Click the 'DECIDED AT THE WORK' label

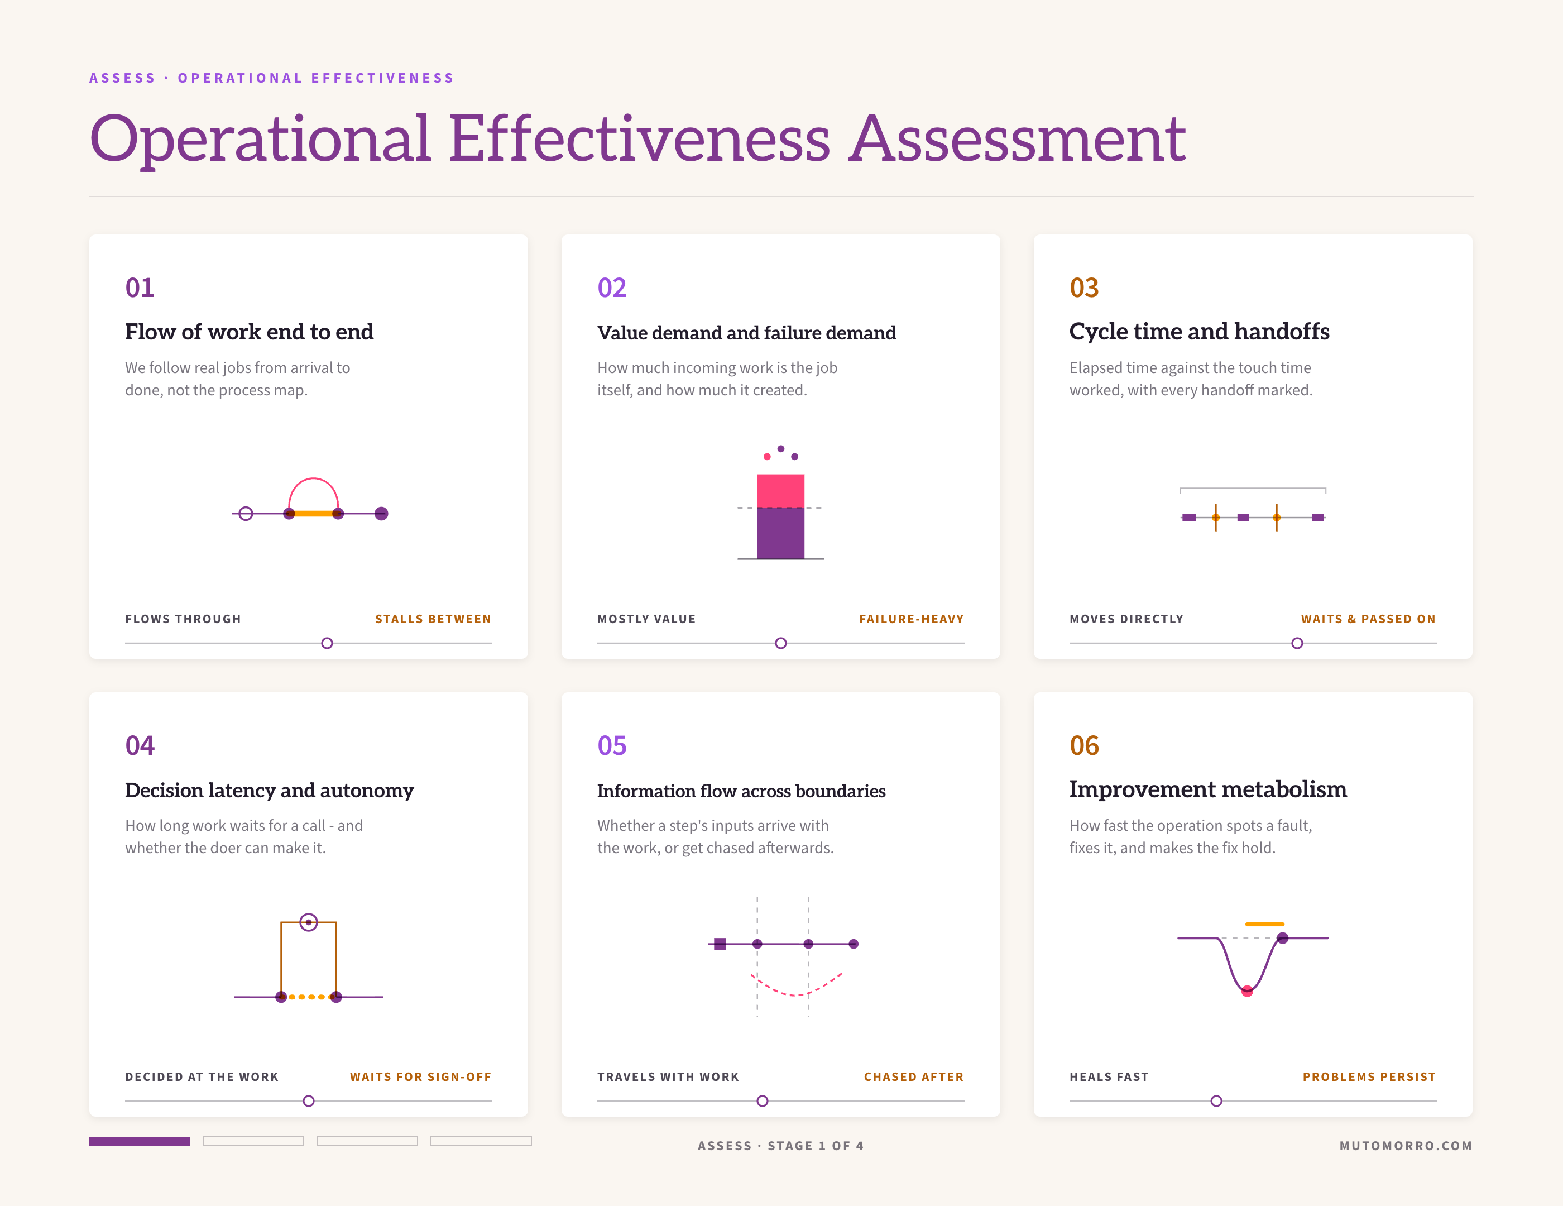pyautogui.click(x=202, y=1077)
